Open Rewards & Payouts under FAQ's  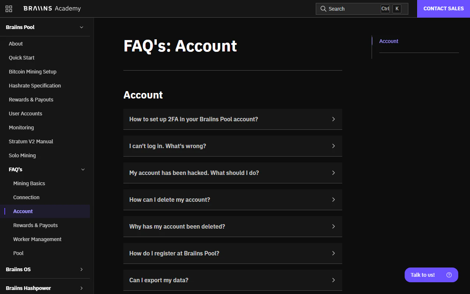click(35, 225)
